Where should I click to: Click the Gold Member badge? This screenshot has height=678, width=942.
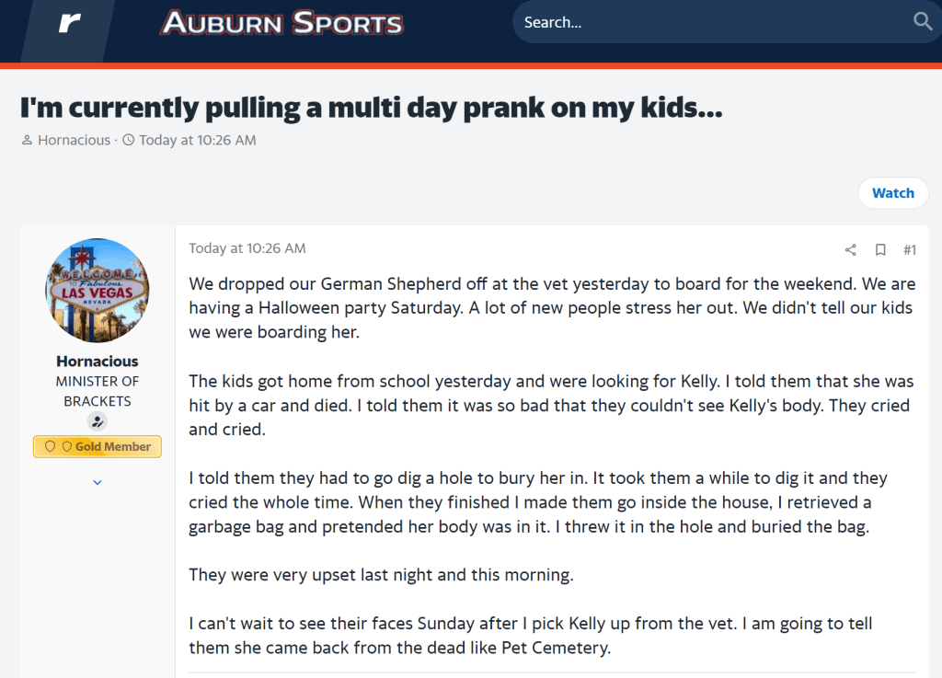tap(98, 446)
